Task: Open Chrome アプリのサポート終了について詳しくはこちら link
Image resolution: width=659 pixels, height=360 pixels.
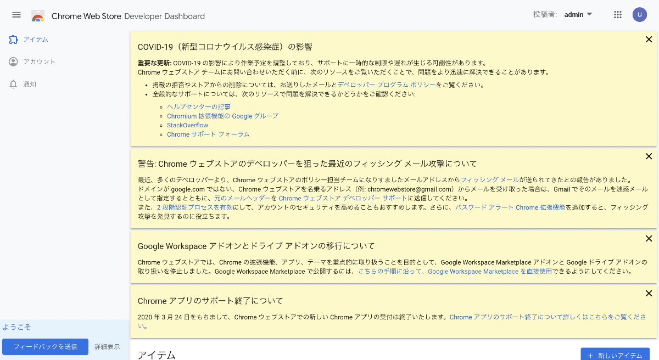Action: coord(548,317)
